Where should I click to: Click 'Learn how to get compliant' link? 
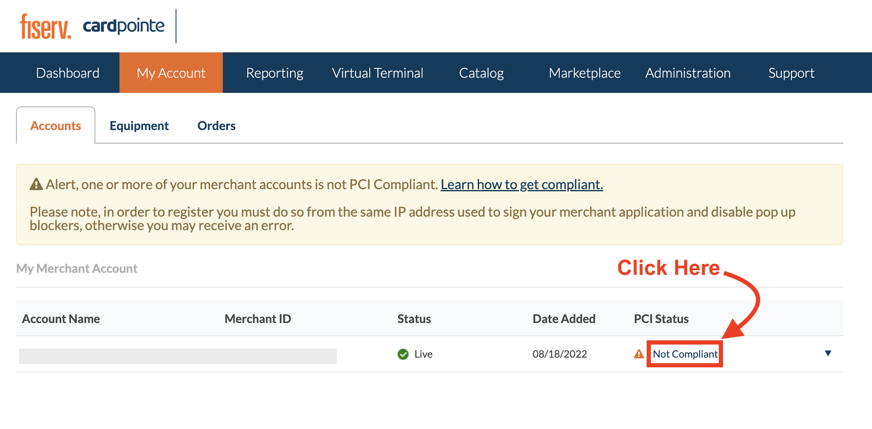522,185
